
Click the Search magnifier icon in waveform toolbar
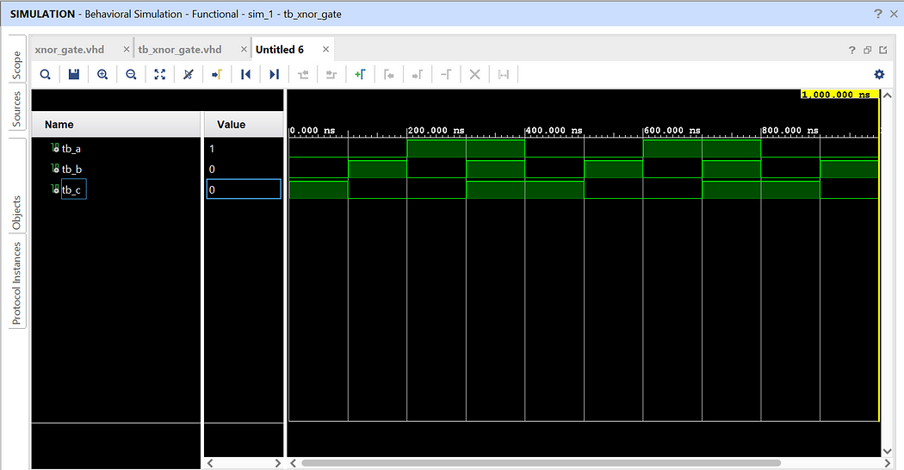pos(45,74)
